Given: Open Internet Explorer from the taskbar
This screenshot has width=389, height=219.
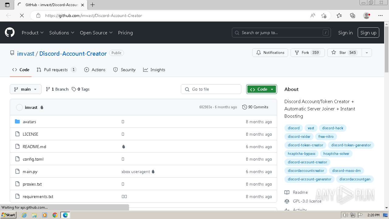Looking at the screenshot, I should point(24,215).
